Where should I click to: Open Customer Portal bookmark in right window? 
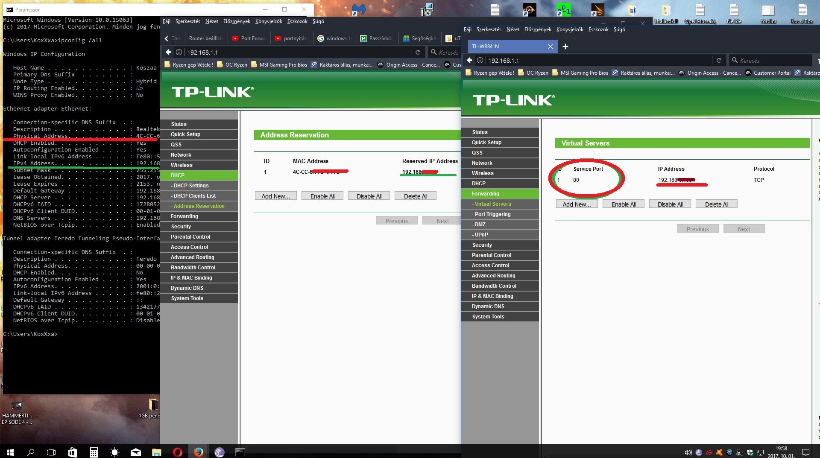pyautogui.click(x=768, y=73)
